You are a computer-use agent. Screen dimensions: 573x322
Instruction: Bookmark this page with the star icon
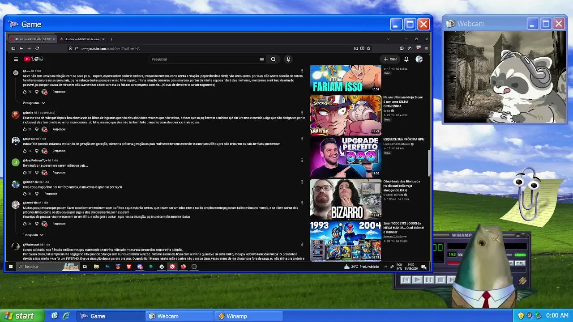click(368, 48)
